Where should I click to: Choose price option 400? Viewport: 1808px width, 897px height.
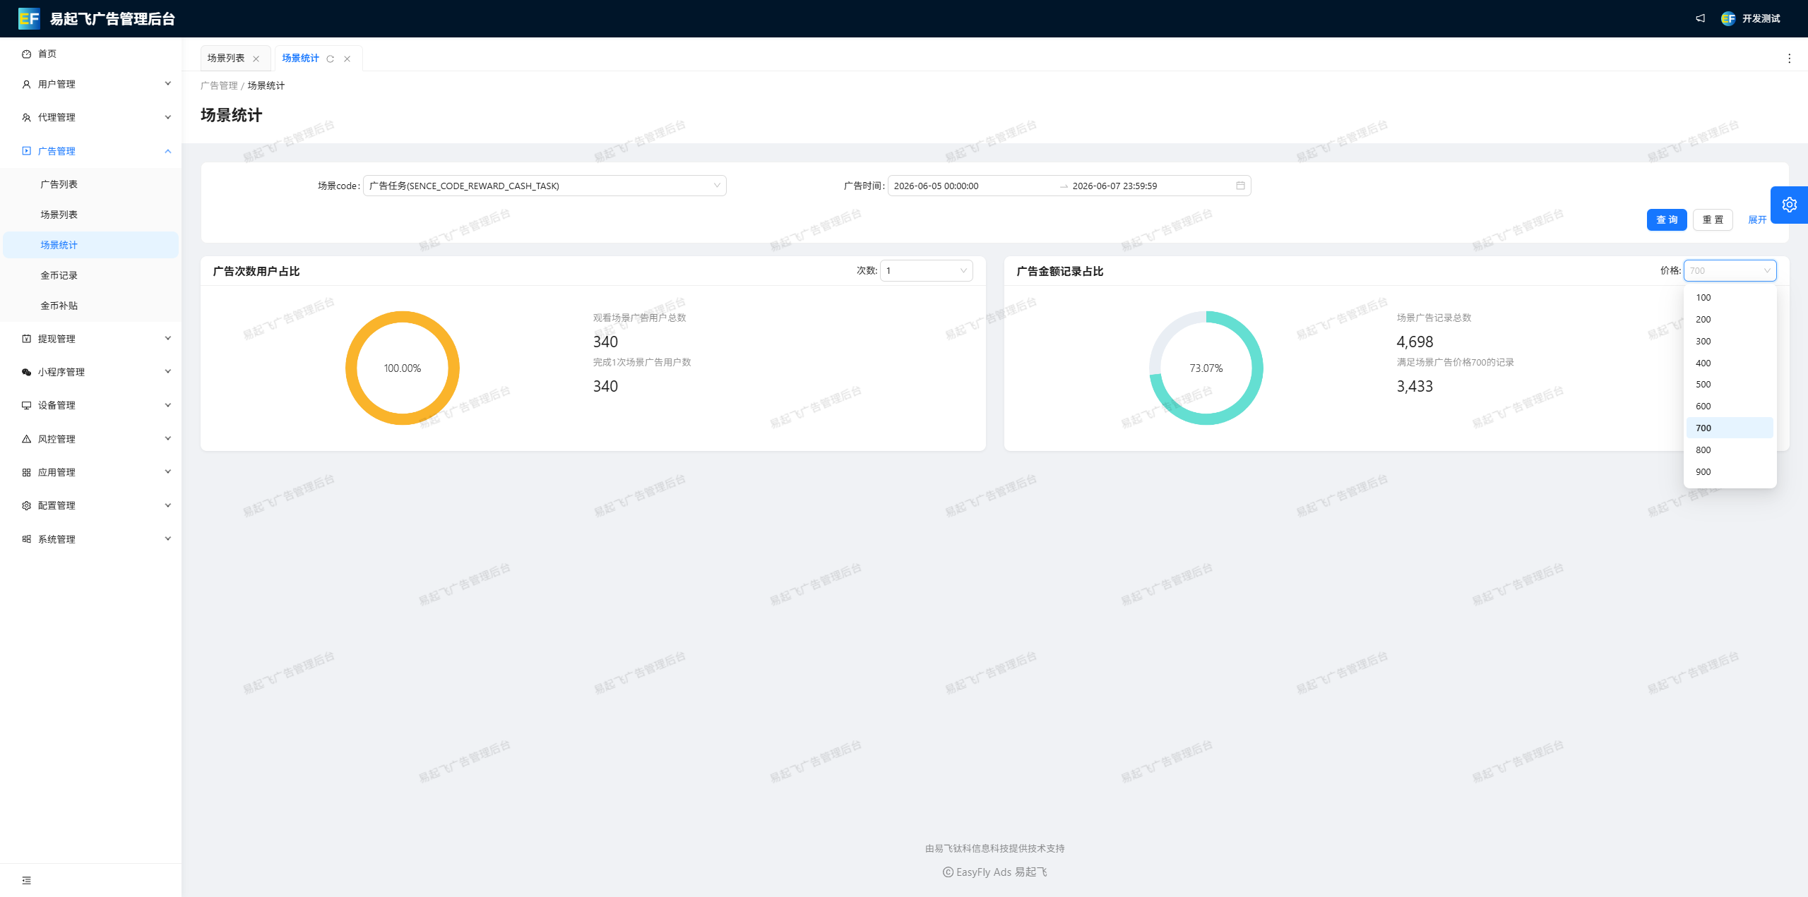1730,363
